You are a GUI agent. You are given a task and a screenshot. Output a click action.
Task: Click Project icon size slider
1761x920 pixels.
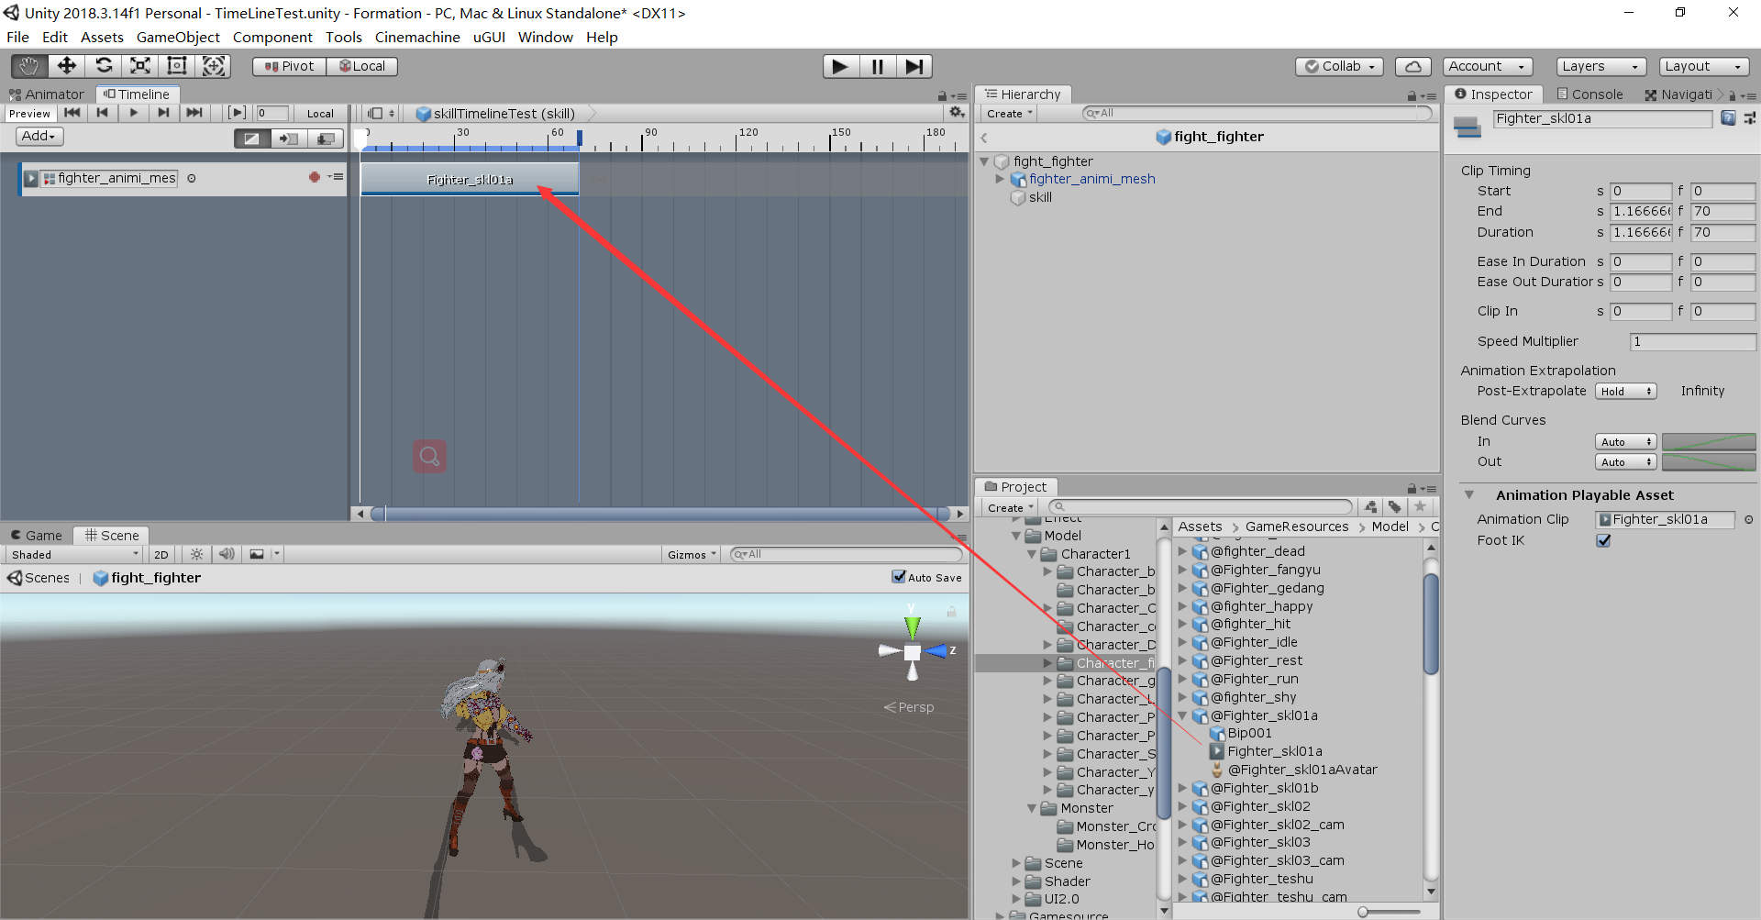click(1389, 912)
